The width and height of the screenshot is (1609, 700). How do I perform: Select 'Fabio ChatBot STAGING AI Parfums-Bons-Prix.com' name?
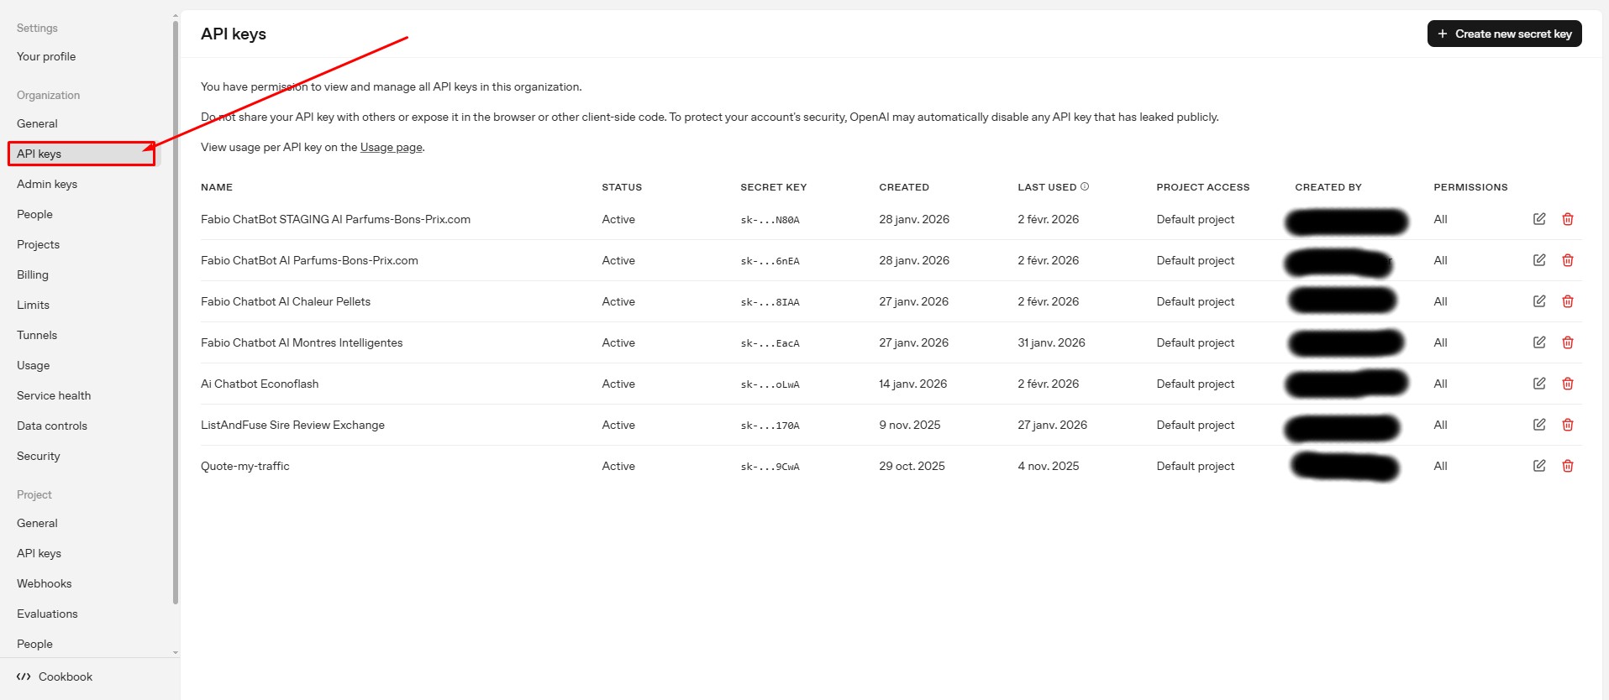335,219
